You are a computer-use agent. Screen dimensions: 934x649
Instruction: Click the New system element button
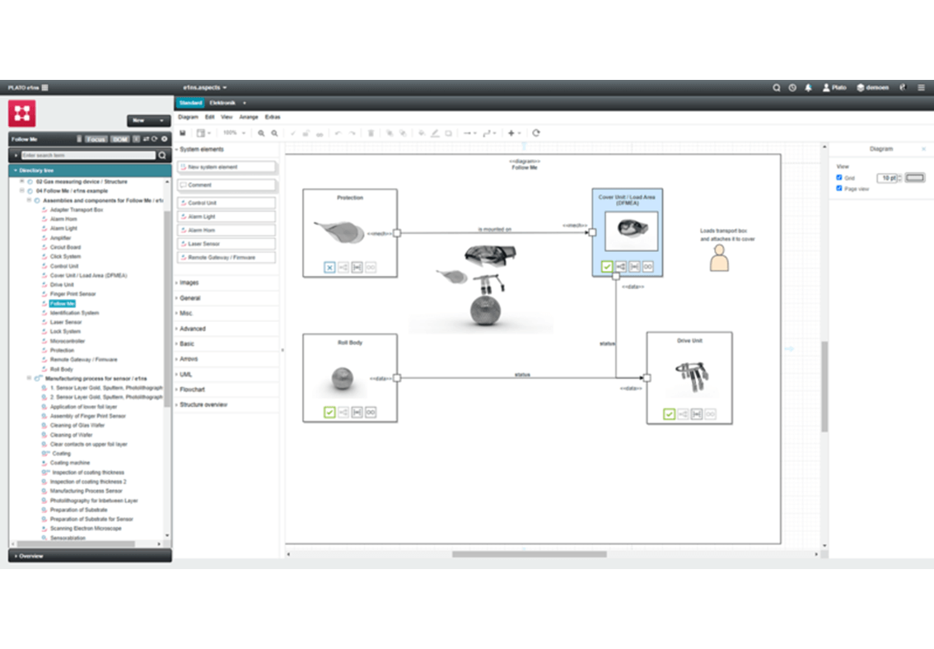[x=226, y=167]
